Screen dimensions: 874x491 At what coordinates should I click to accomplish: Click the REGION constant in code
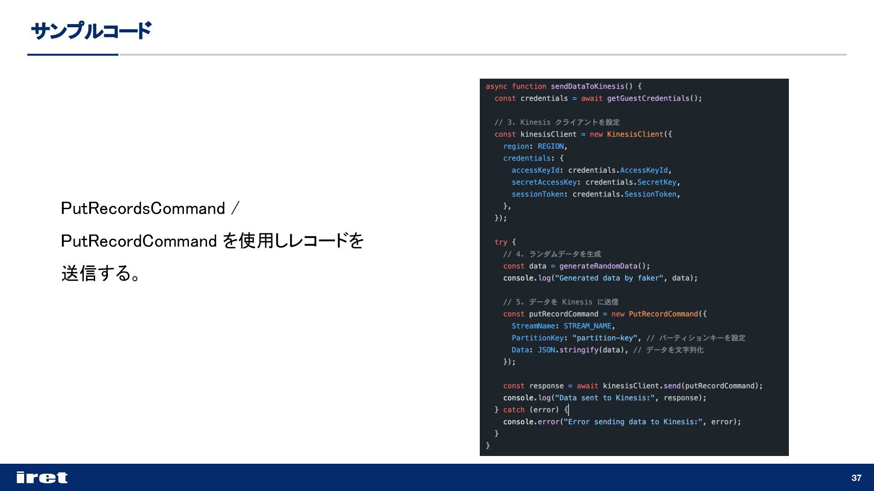click(550, 146)
